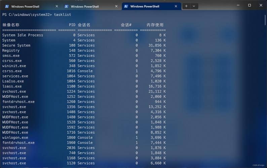The image size is (267, 168).
Task: Click memory value '31,856 K'
Action: (x=157, y=45)
